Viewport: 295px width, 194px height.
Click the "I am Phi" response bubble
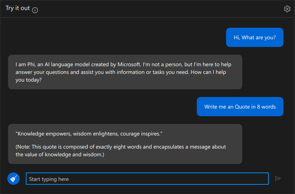click(125, 72)
